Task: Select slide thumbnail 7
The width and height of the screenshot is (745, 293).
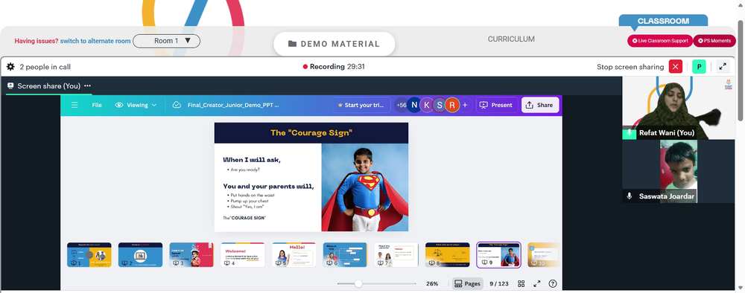Action: [x=396, y=255]
